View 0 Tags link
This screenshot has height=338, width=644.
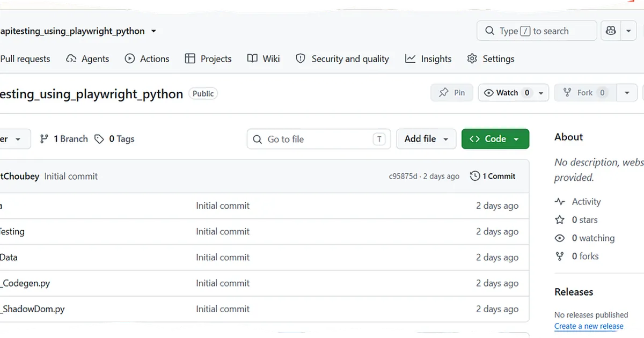pos(114,139)
